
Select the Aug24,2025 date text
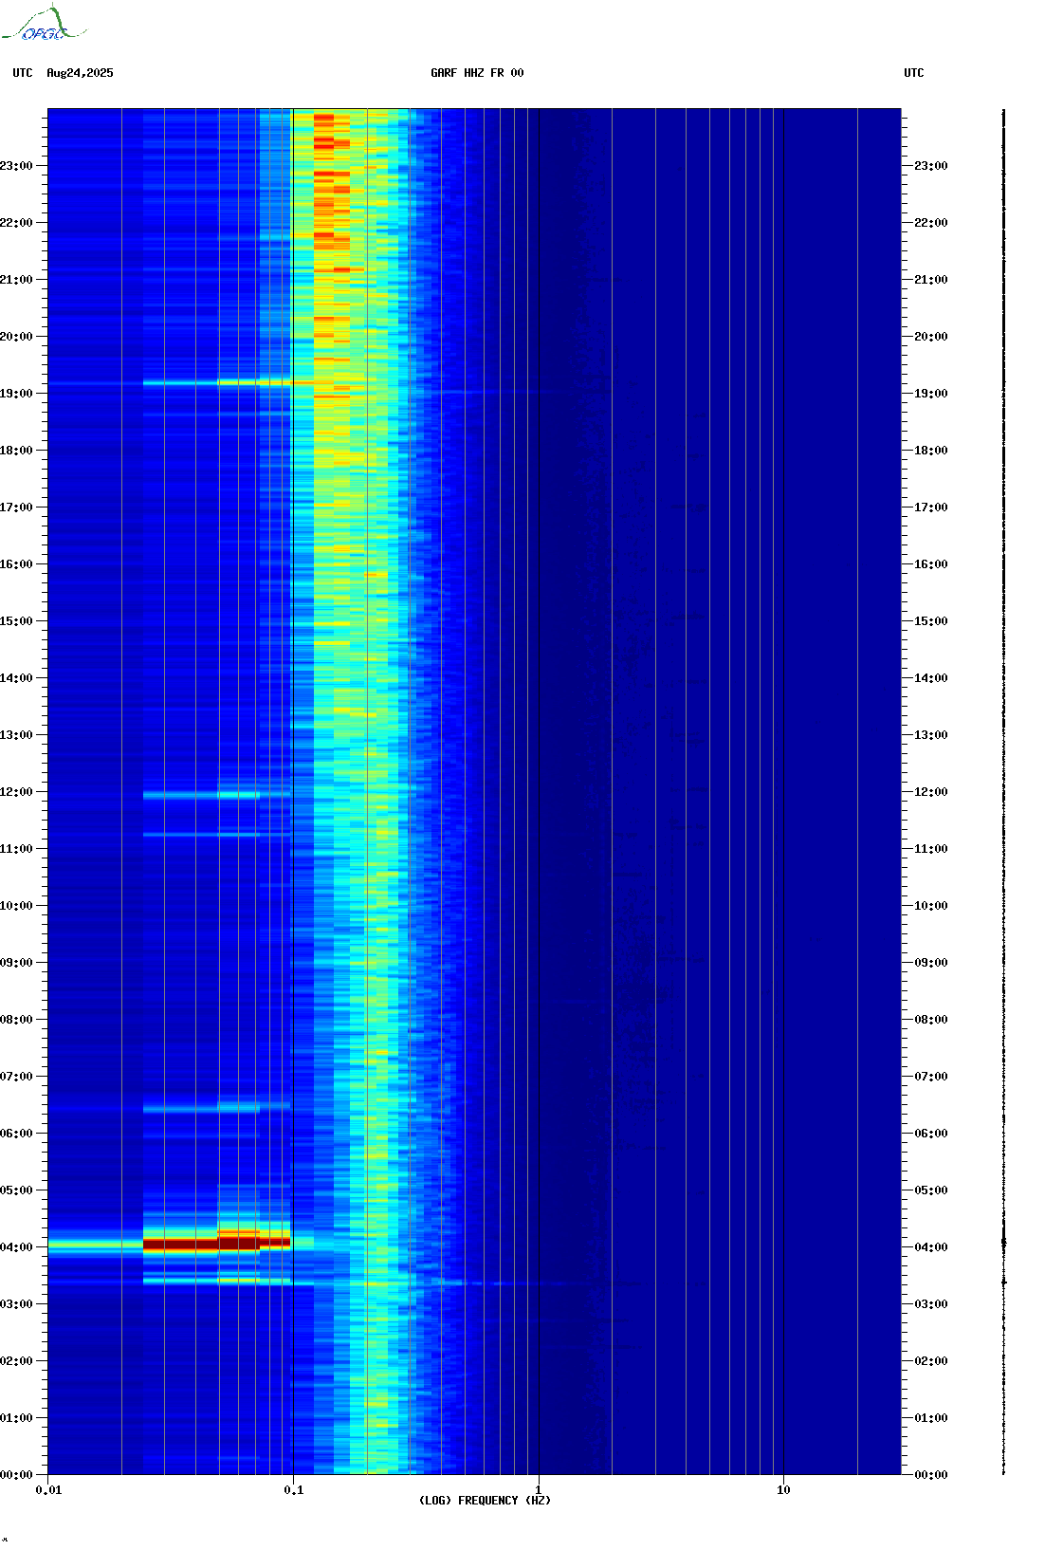pyautogui.click(x=80, y=73)
